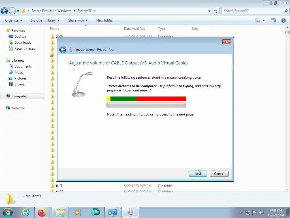Refresh the Explorer folder view
This screenshot has height=218, width=290.
click(x=216, y=11)
